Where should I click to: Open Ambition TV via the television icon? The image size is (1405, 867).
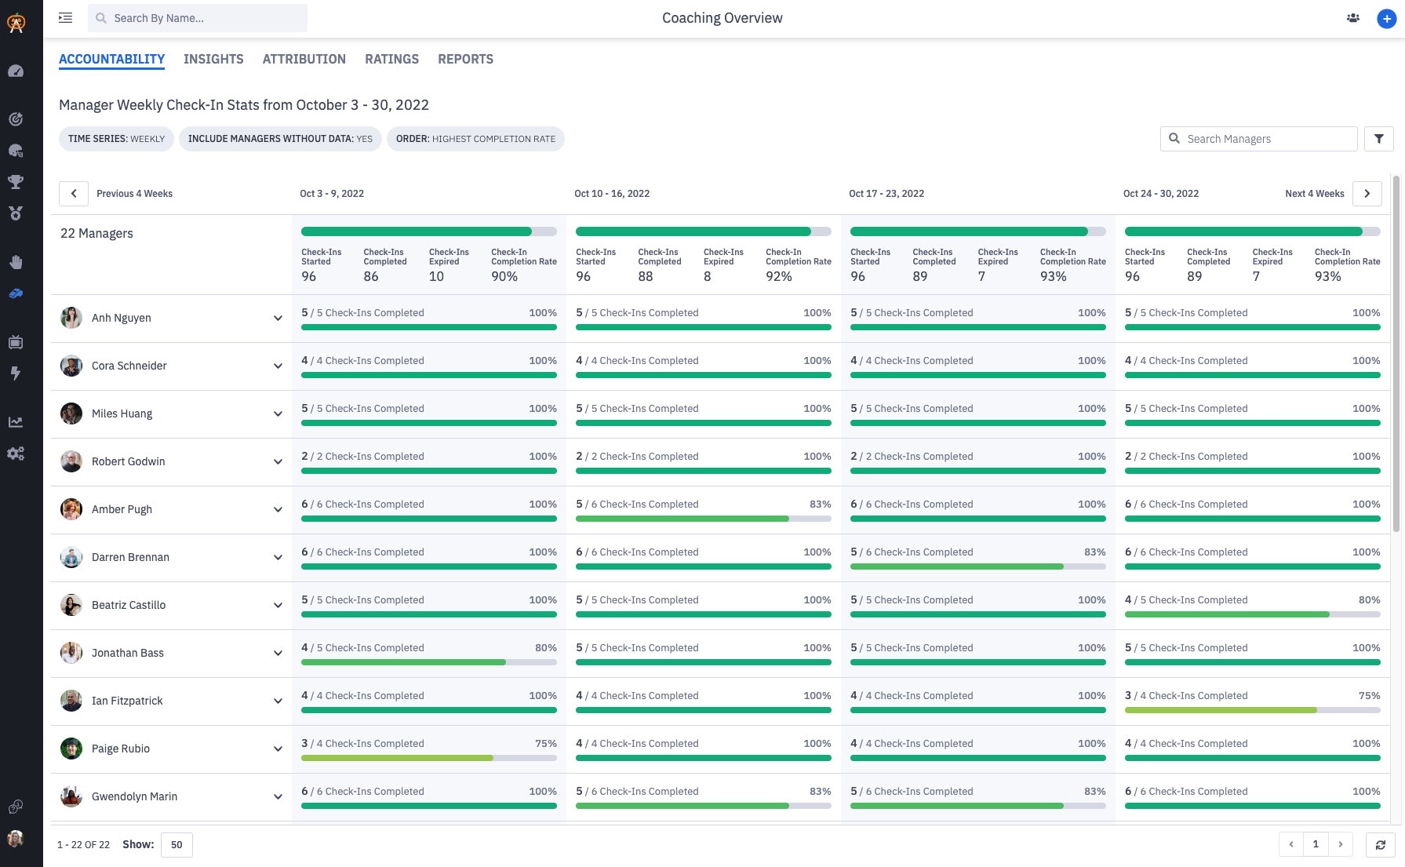point(16,342)
